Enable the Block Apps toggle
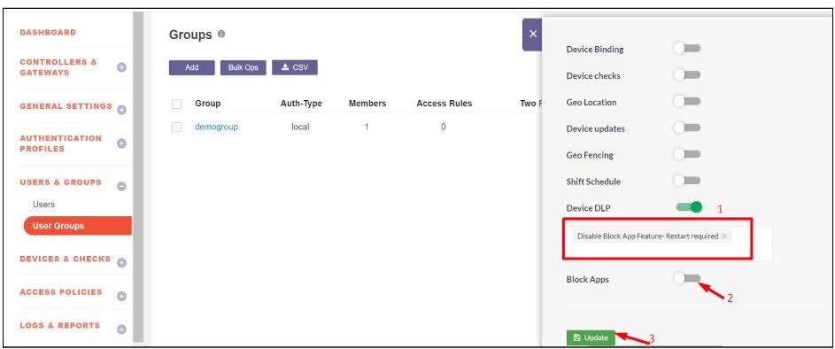 (x=687, y=278)
